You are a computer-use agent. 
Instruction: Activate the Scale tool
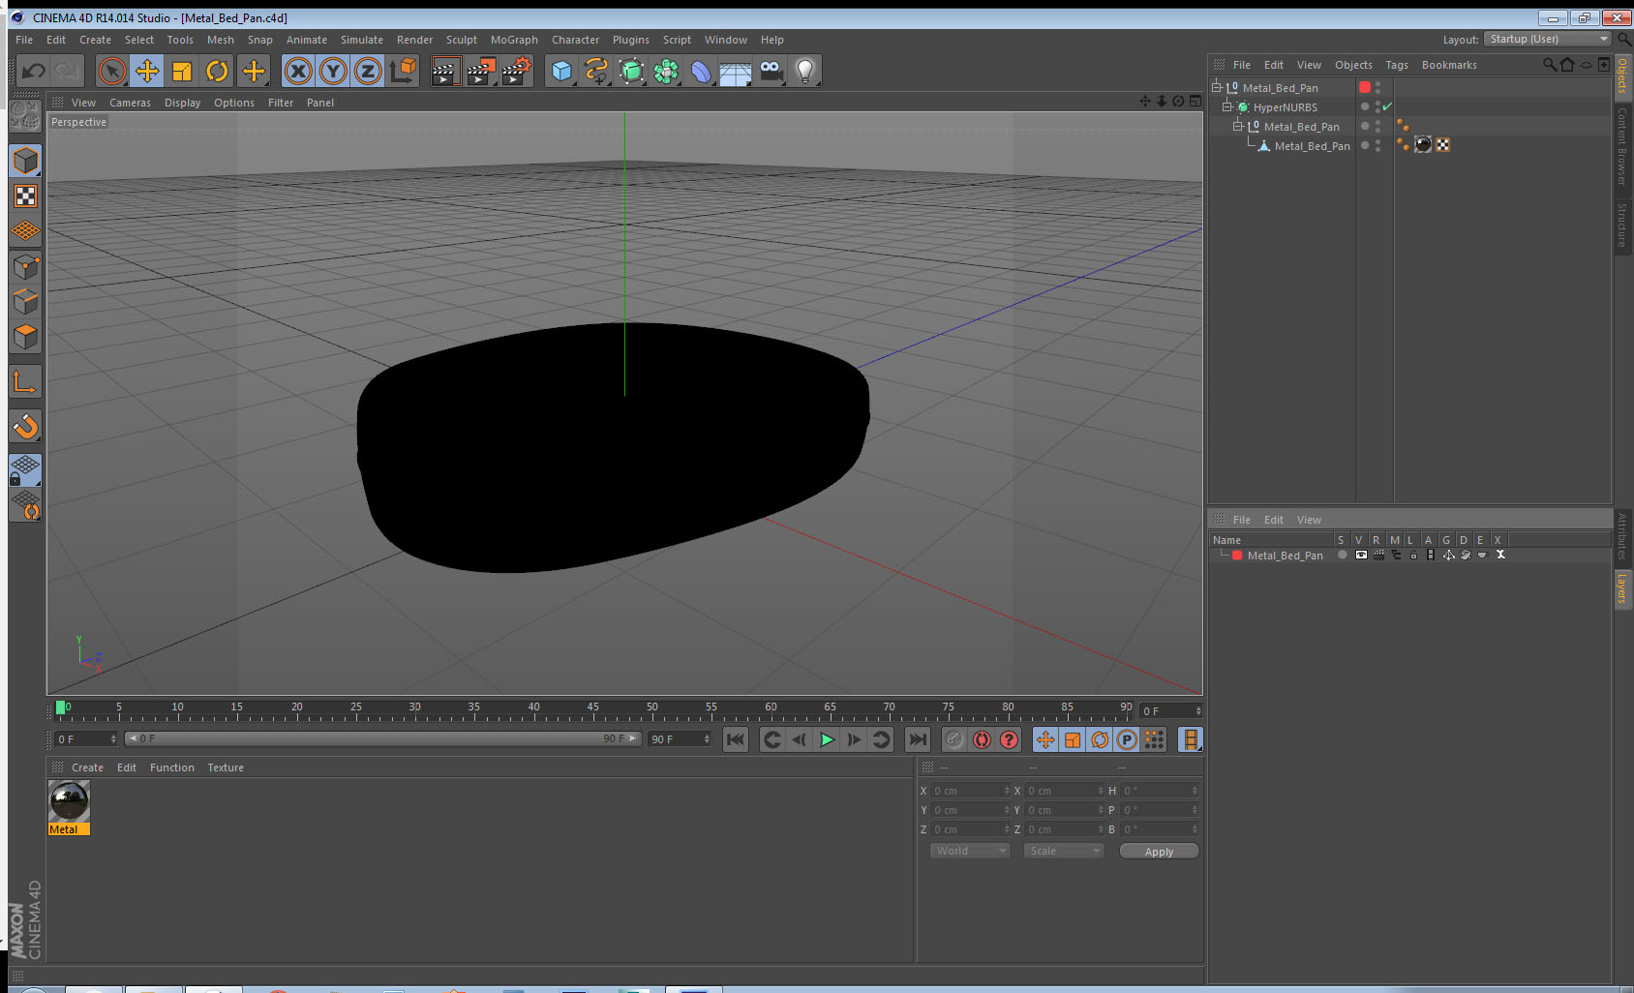(182, 71)
